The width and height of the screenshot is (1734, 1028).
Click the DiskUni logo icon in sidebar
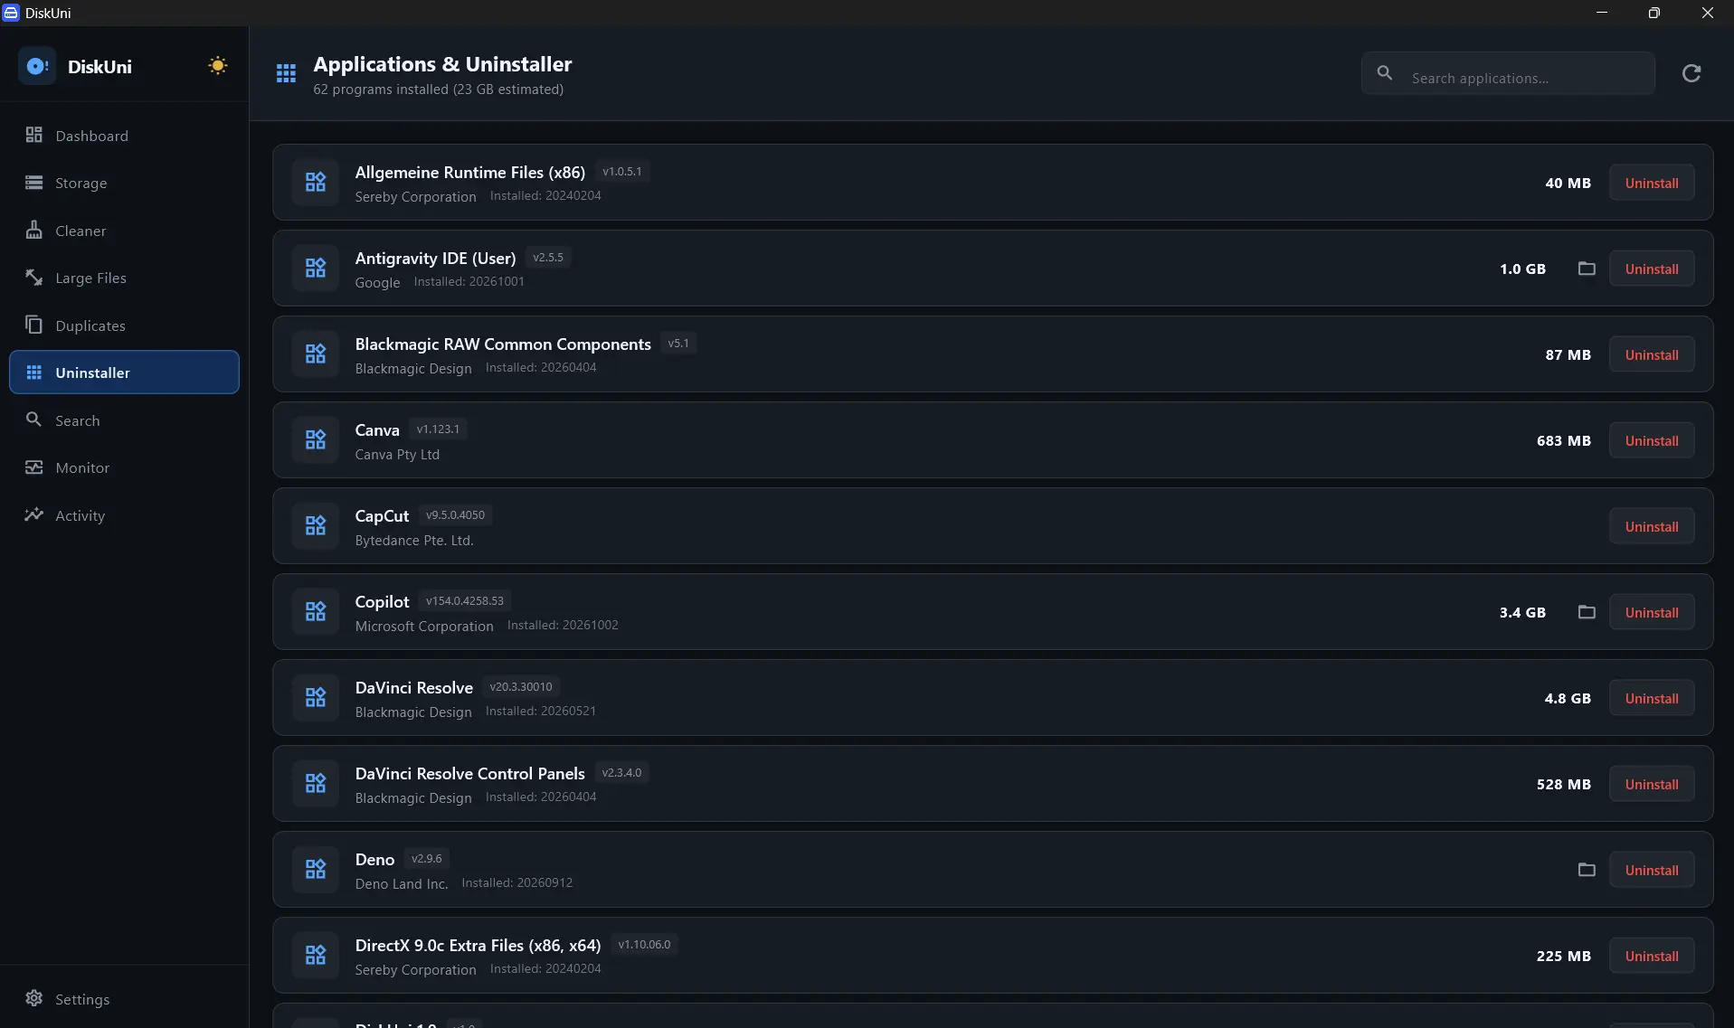coord(37,66)
